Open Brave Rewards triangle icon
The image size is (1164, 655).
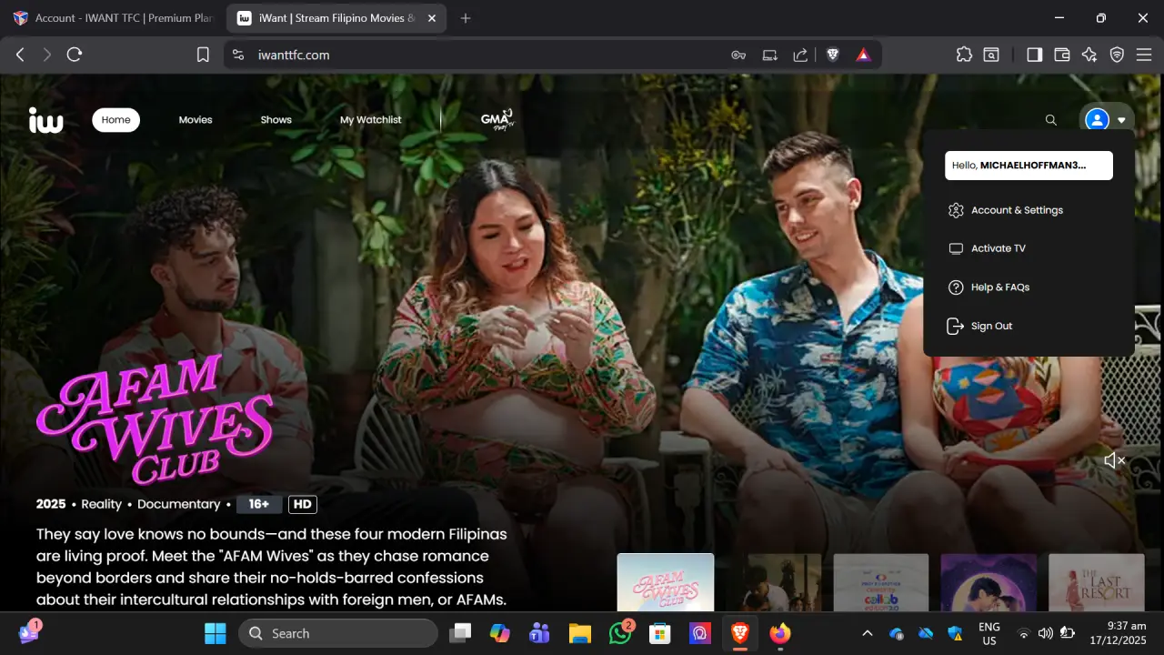(x=863, y=55)
